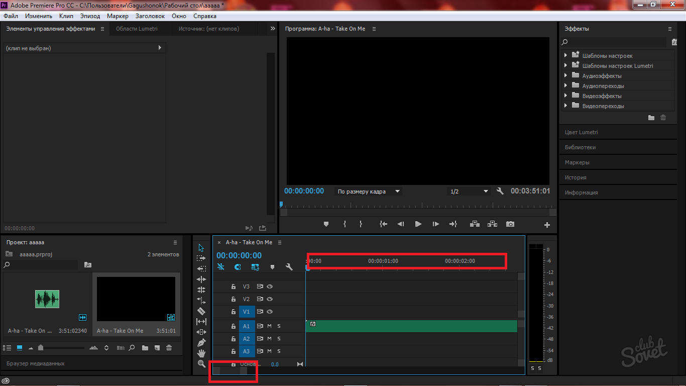Click Mark Out bracket button
The width and height of the screenshot is (686, 386).
(x=361, y=224)
